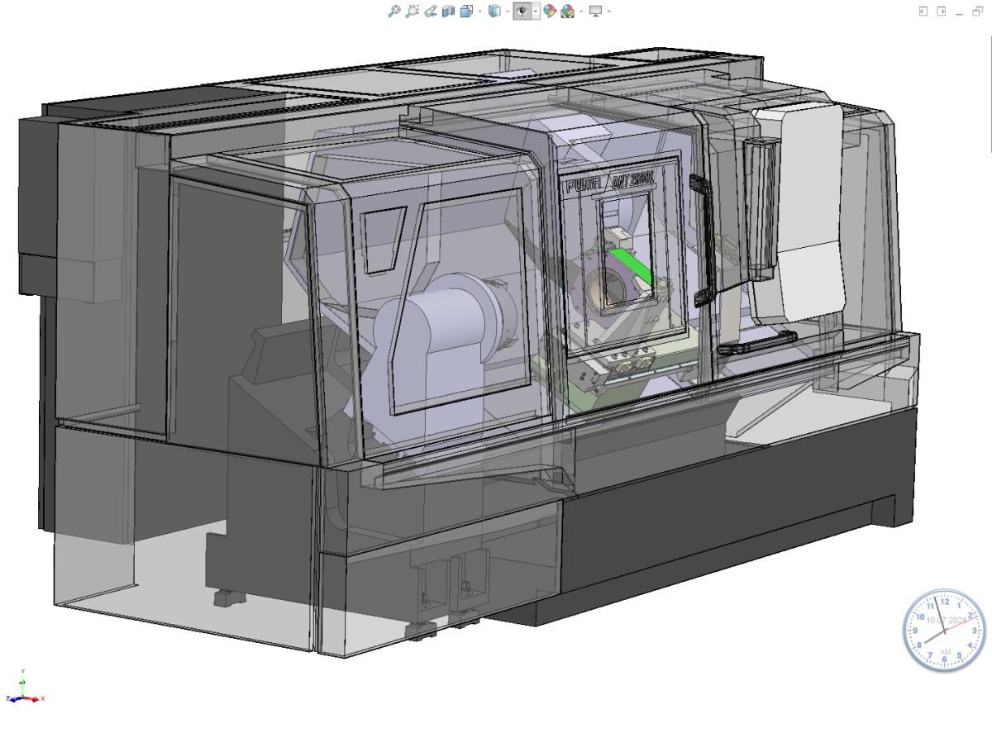Click the View Orientation cube icon
992x738 pixels.
point(466,11)
